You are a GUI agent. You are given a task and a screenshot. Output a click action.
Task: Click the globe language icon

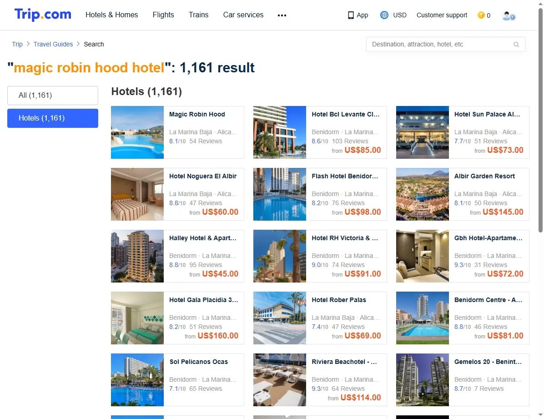(384, 15)
